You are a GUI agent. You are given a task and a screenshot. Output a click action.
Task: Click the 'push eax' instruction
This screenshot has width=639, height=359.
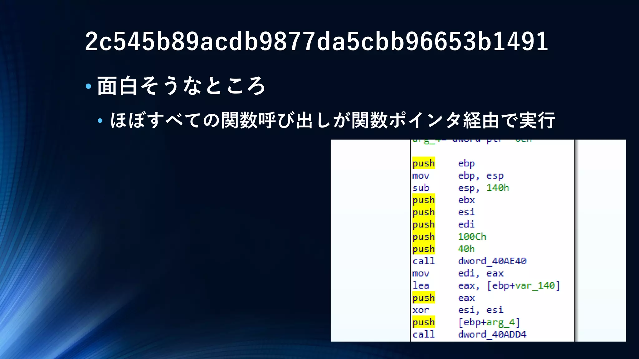pos(443,298)
